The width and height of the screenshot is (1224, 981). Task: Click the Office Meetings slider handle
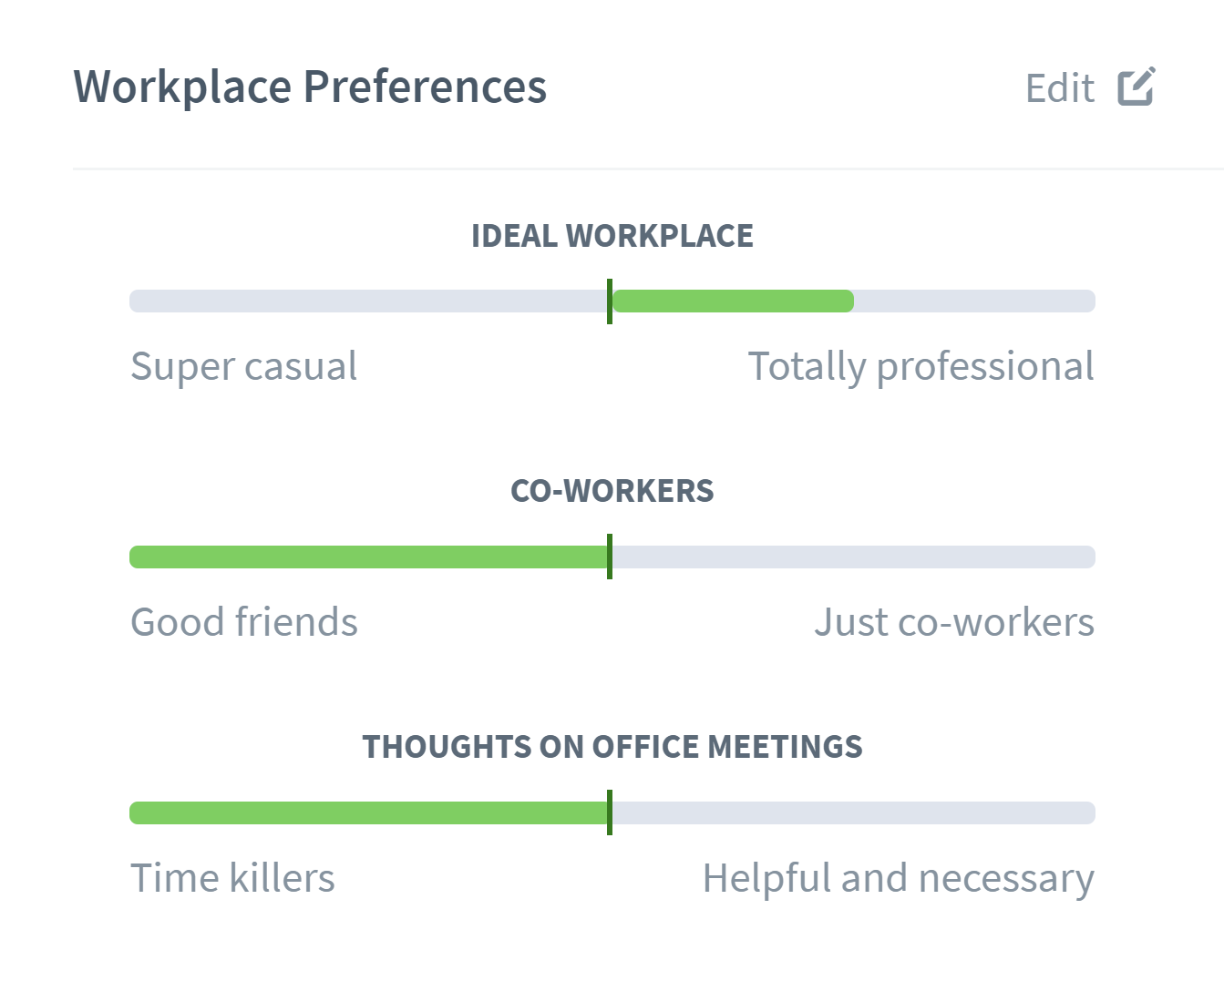pyautogui.click(x=610, y=812)
